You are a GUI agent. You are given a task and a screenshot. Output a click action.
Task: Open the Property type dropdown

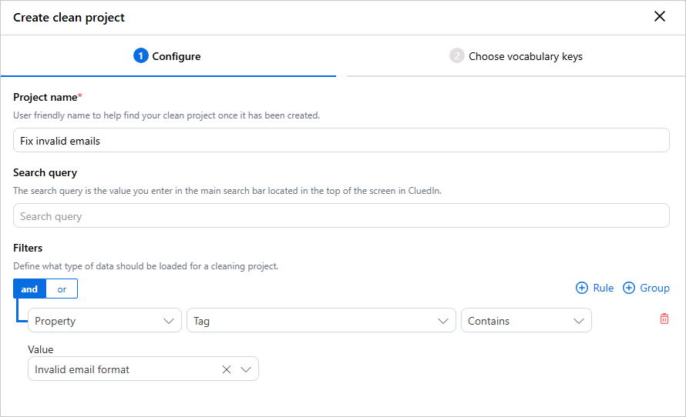coord(105,321)
